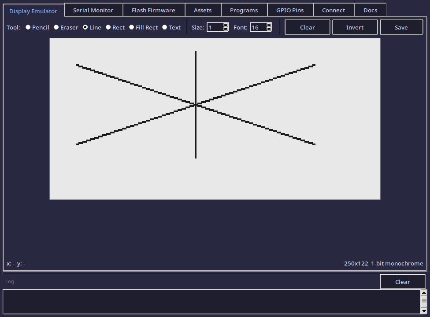430x317 pixels.
Task: View the Programs tab
Action: click(244, 10)
